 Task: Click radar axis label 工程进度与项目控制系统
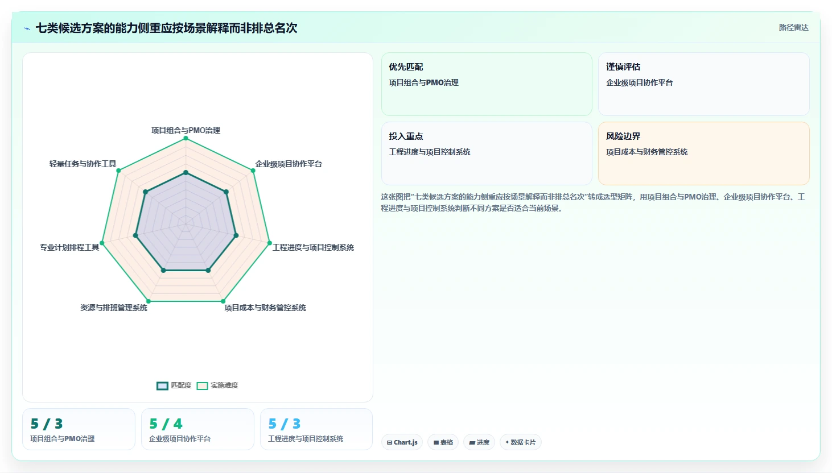click(x=313, y=247)
